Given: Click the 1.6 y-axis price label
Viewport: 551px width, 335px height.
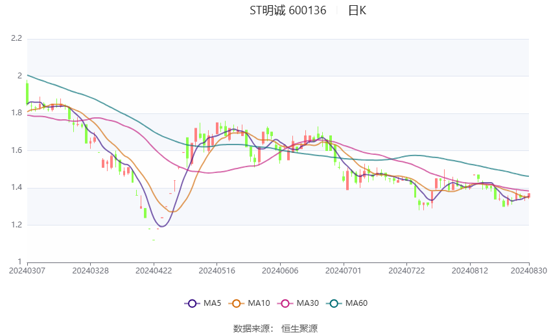Looking at the screenshot, I should click(x=16, y=150).
